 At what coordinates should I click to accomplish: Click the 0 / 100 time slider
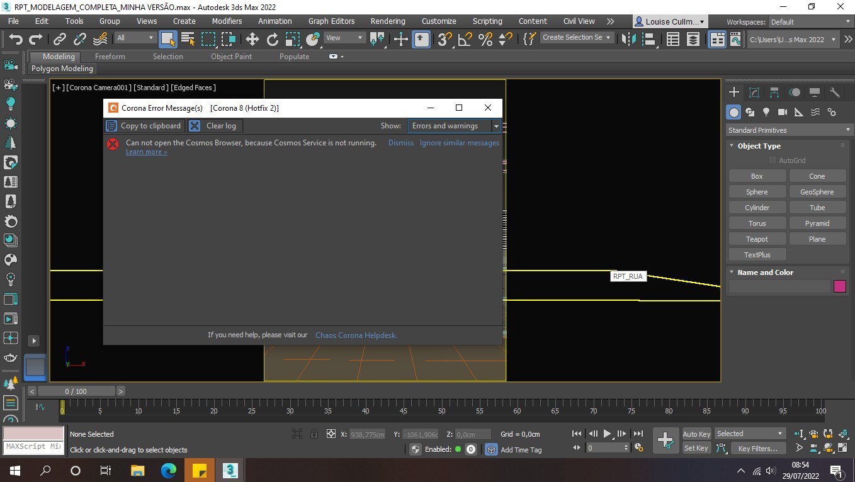pos(76,391)
